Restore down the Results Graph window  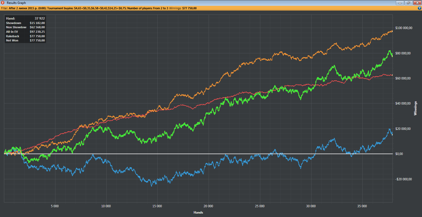point(408,3)
